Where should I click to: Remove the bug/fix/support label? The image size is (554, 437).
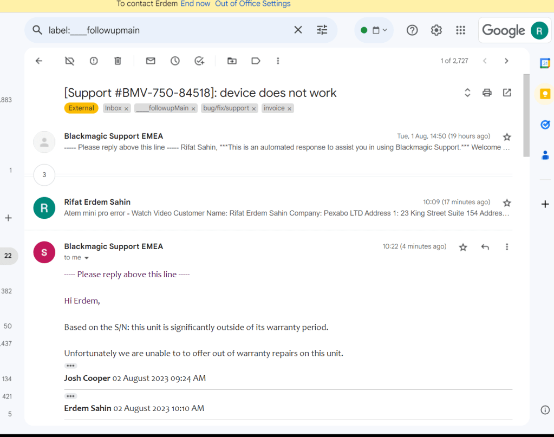click(x=253, y=109)
